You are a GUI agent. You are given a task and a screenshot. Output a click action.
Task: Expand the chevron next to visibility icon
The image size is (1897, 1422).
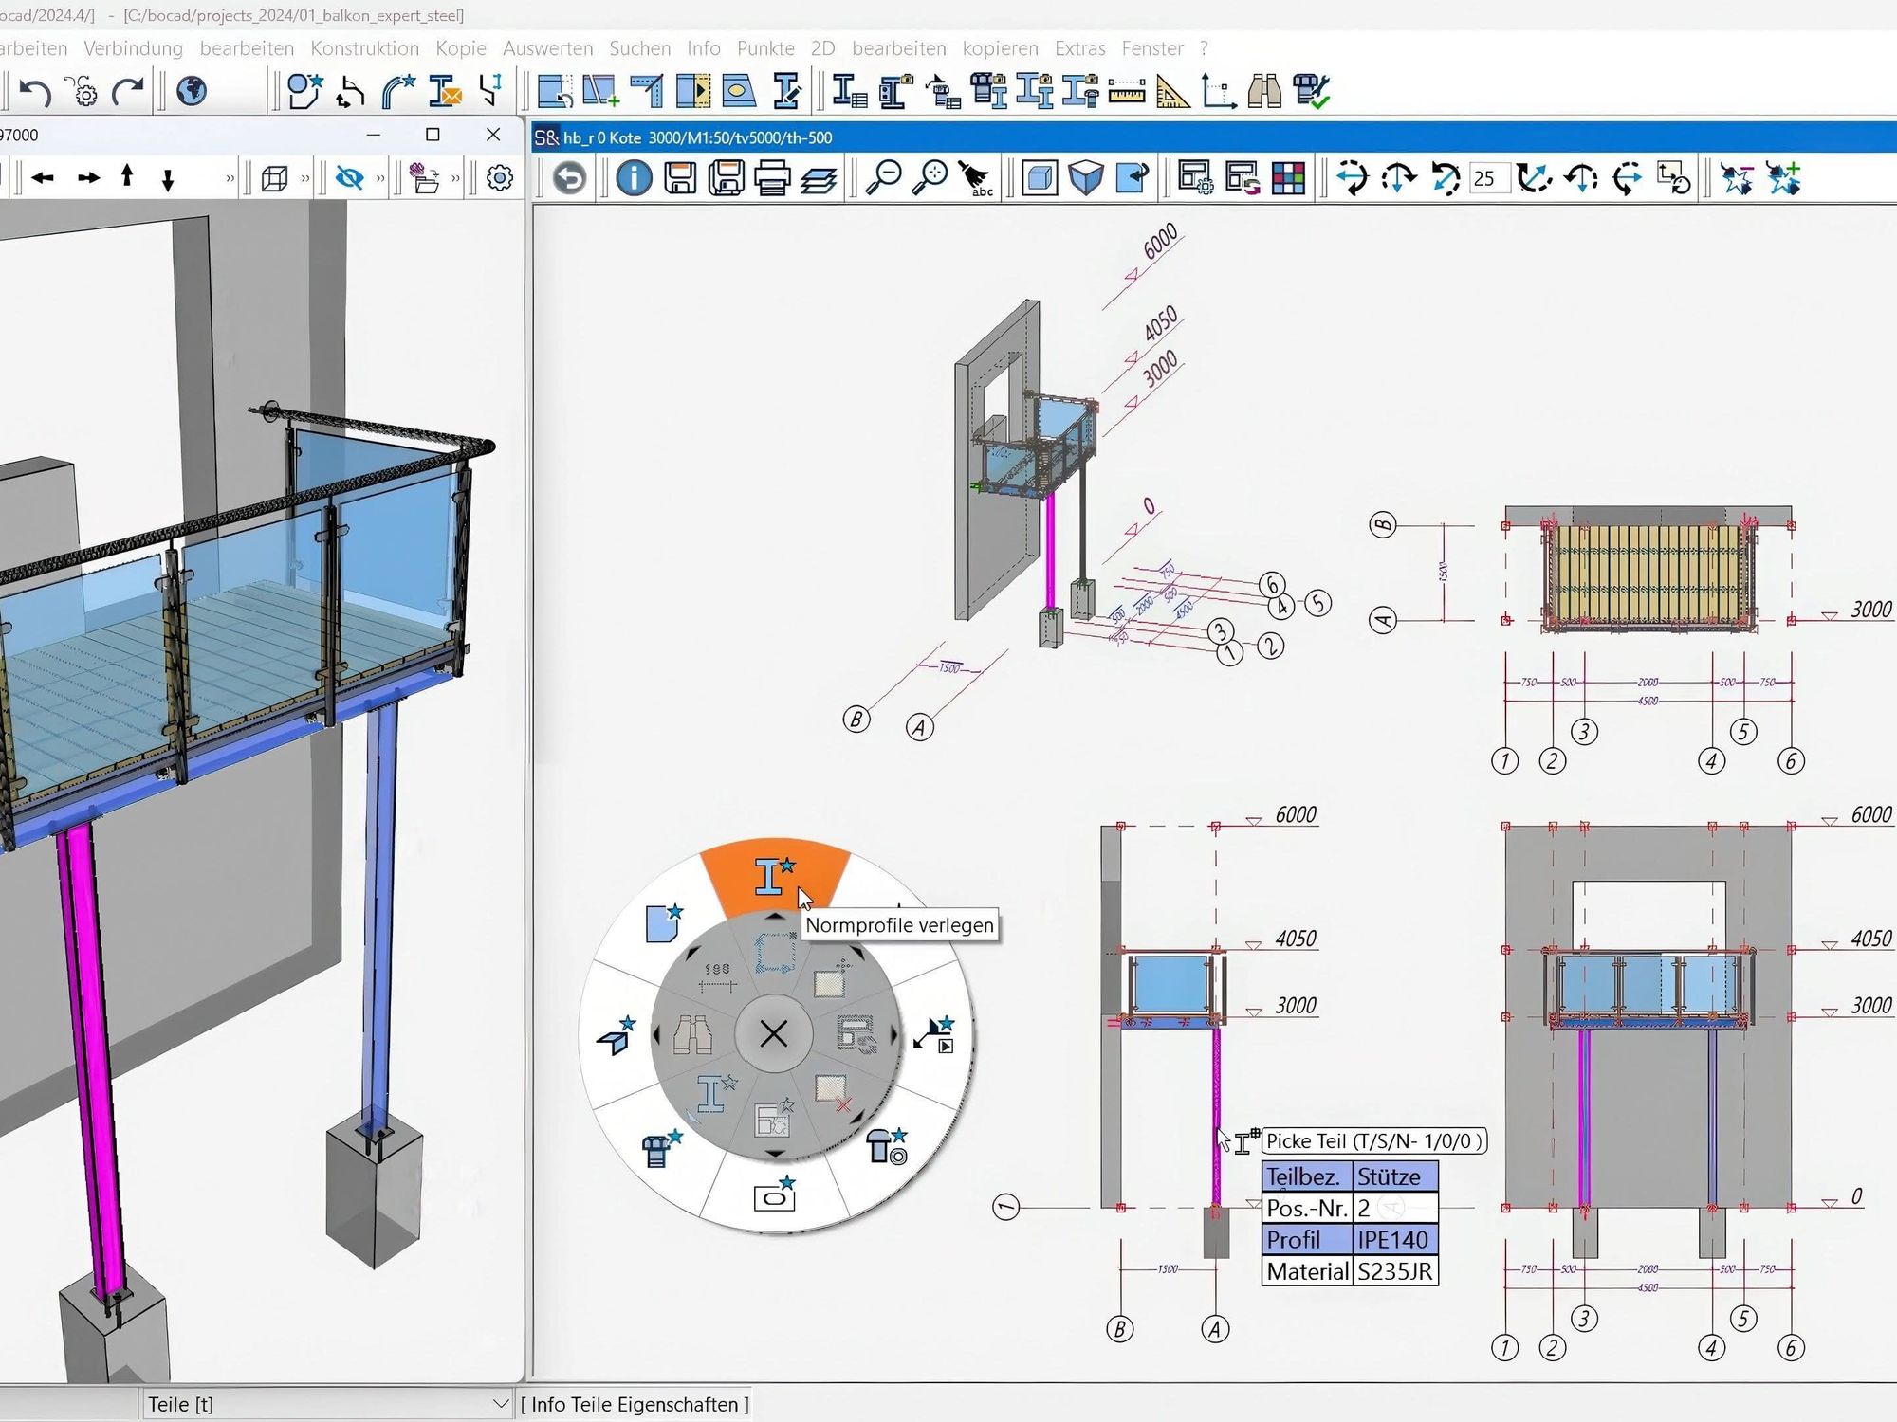[x=380, y=178]
